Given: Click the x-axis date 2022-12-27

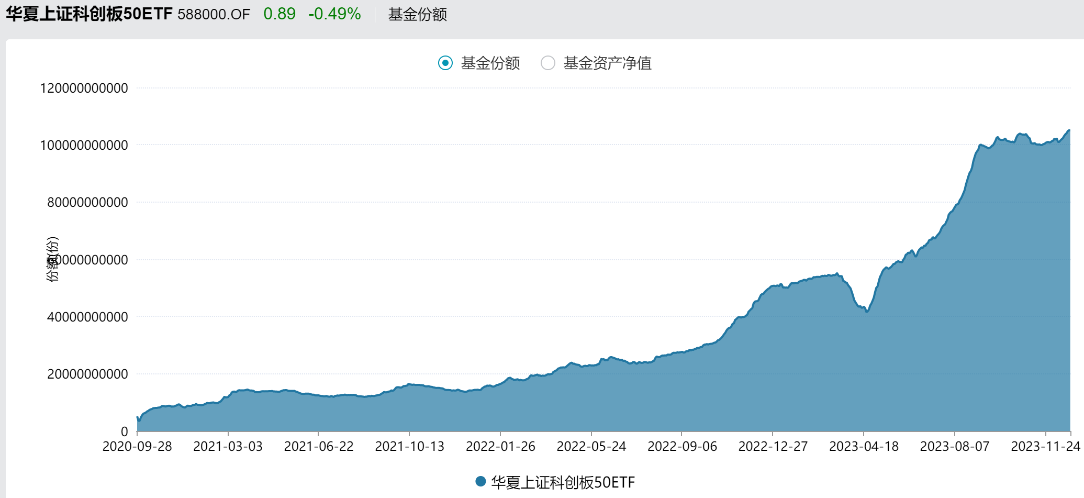Looking at the screenshot, I should pos(773,447).
